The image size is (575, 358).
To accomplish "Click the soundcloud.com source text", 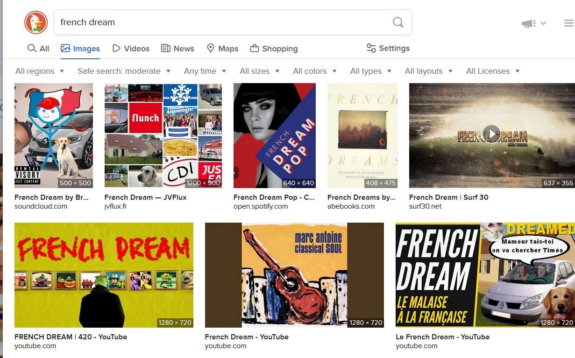I will (41, 206).
